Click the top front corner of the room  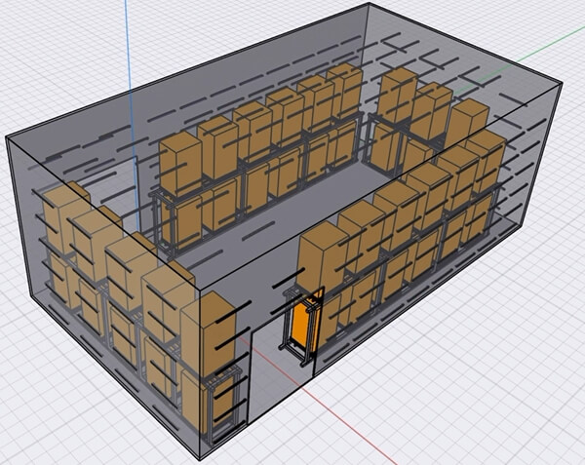(200, 290)
